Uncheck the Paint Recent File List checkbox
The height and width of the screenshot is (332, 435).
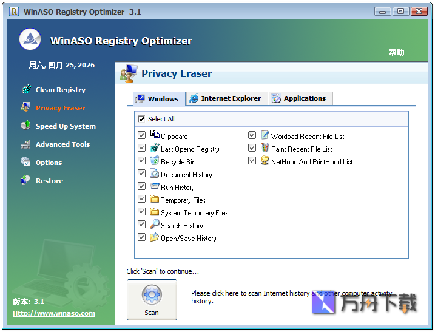click(252, 148)
